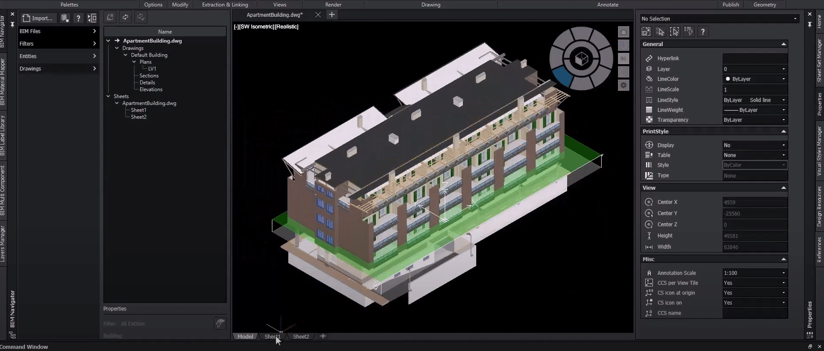This screenshot has height=351, width=824.
Task: Collapse the Drawings node in the tree
Action: tap(117, 48)
